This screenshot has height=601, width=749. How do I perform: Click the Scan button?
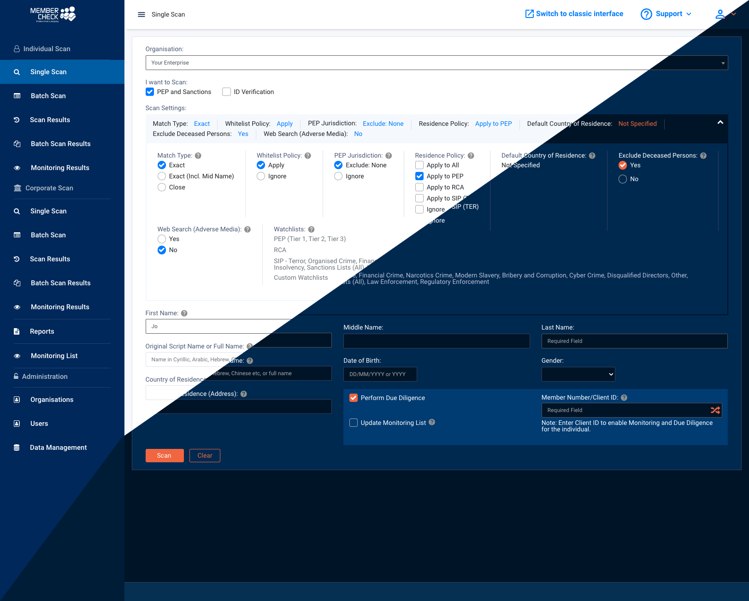point(165,455)
